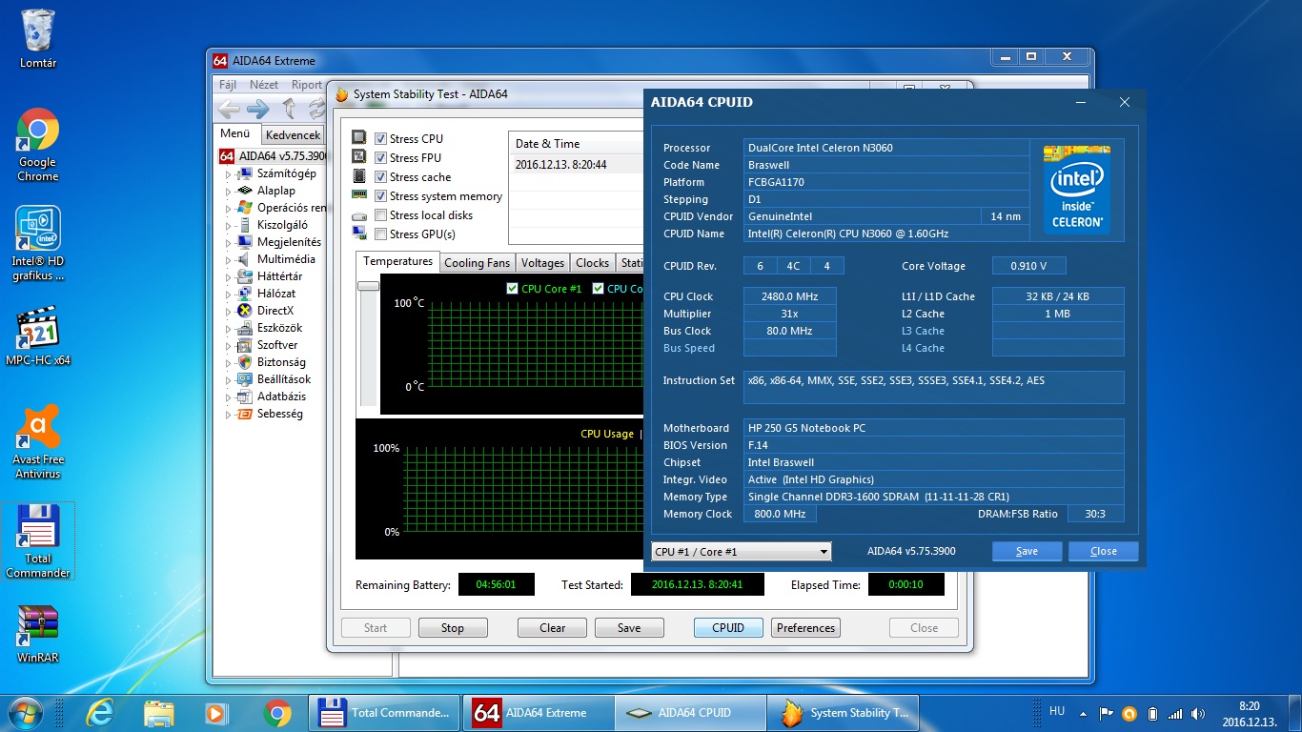Click the Stop button in stability test
Viewport: 1302px width, 732px height.
click(453, 628)
